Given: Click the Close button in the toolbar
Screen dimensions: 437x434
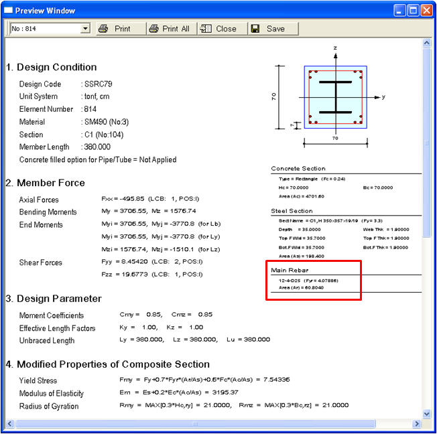Looking at the screenshot, I should [x=218, y=29].
